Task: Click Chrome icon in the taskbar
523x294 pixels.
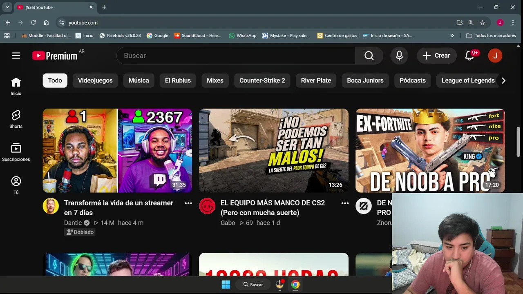Action: 295,285
